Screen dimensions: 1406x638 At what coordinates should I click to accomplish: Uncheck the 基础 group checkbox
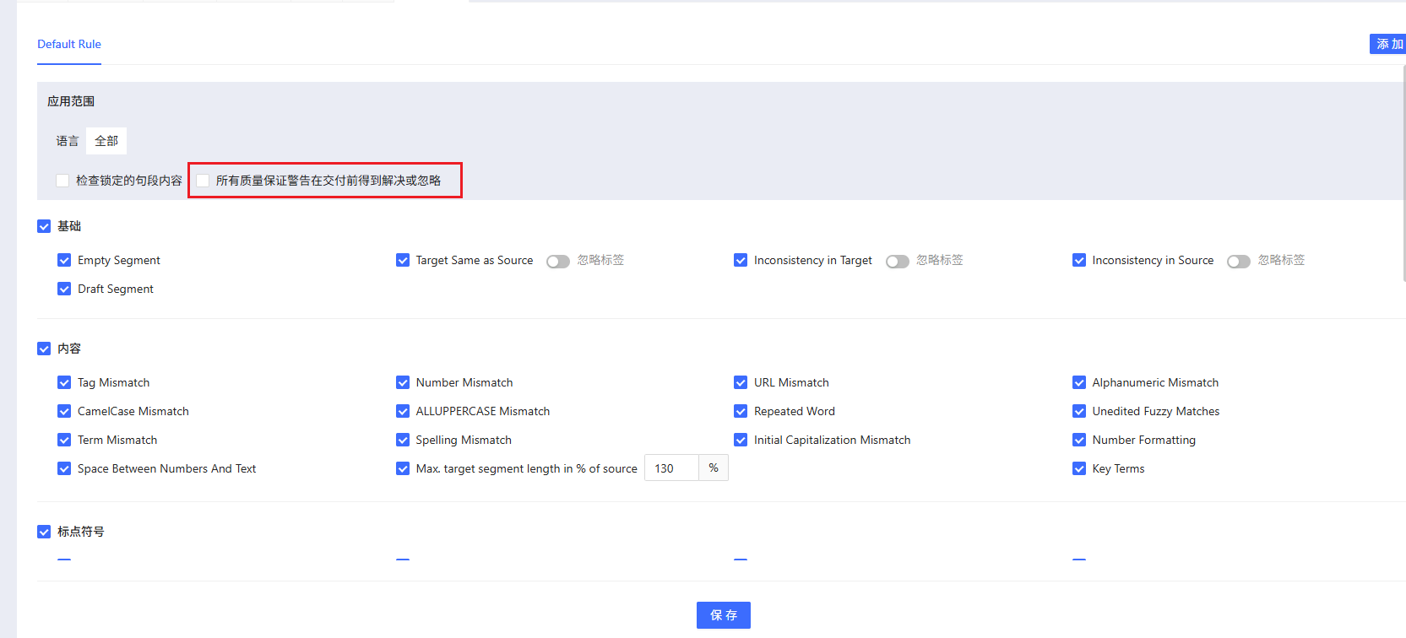point(44,226)
